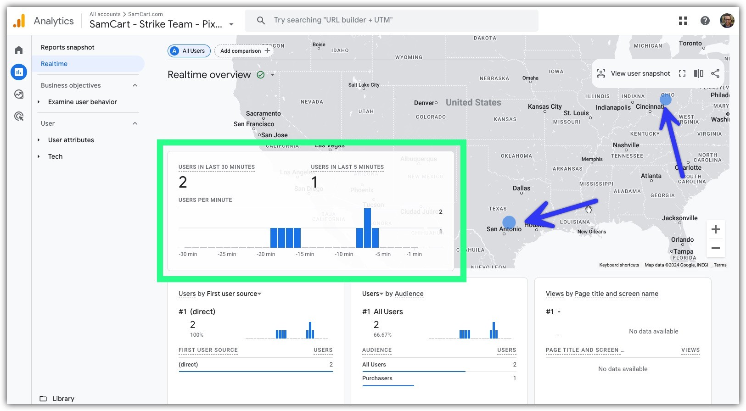Open Reports snapshot

click(67, 47)
